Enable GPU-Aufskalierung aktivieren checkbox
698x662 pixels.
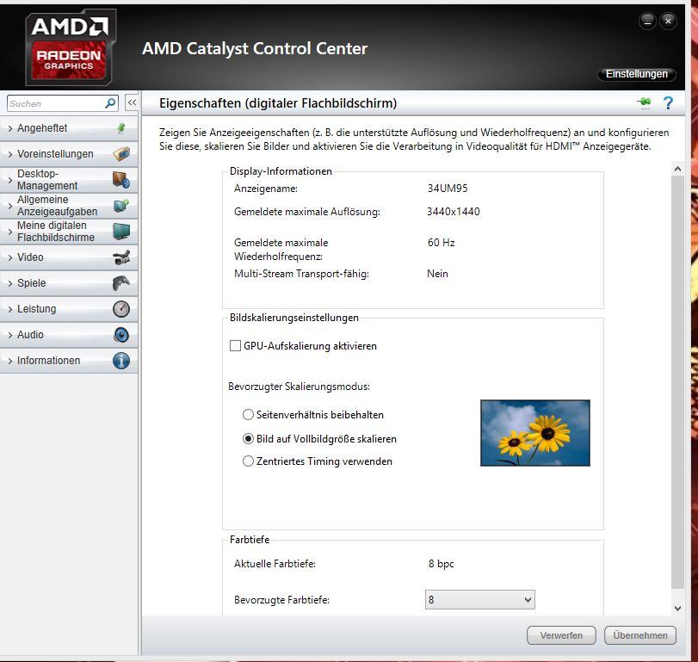point(235,346)
